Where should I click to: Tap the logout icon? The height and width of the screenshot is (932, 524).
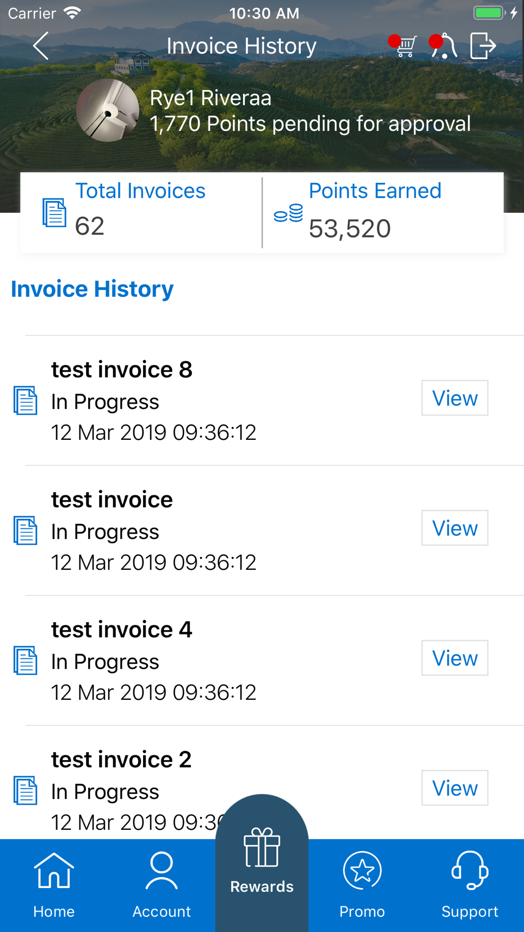483,46
